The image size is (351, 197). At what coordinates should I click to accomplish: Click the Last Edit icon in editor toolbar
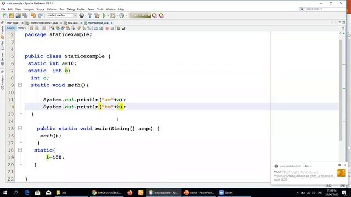[x=32, y=28]
